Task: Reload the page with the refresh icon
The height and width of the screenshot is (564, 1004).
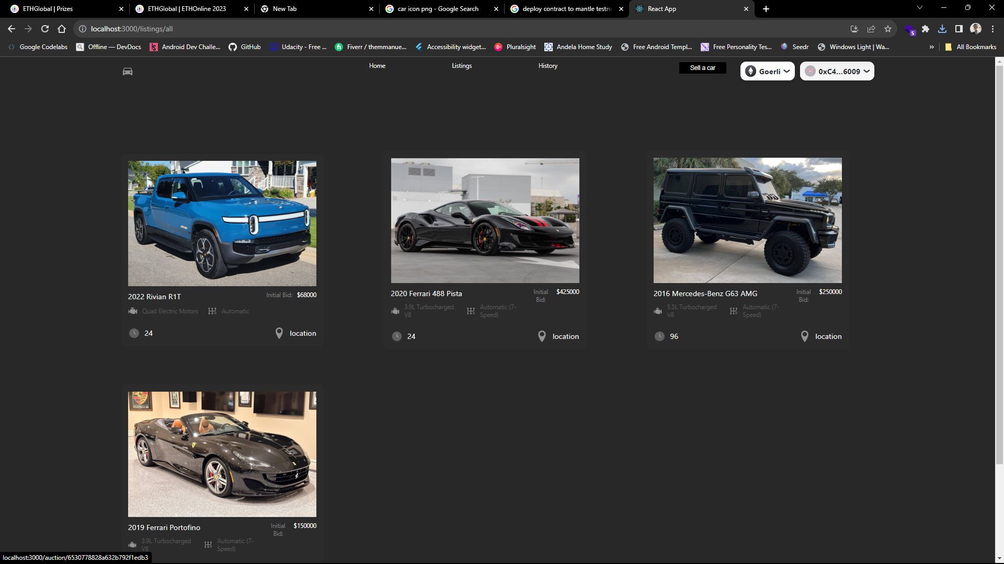Action: pyautogui.click(x=45, y=29)
